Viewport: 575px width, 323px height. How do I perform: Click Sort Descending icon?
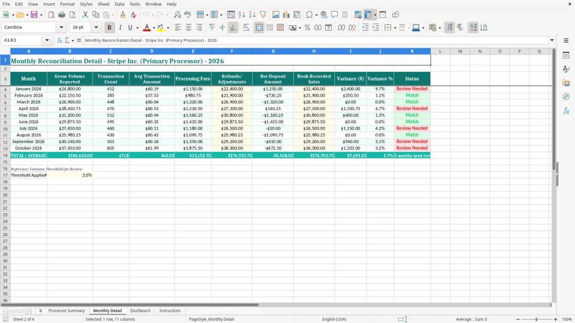click(253, 15)
